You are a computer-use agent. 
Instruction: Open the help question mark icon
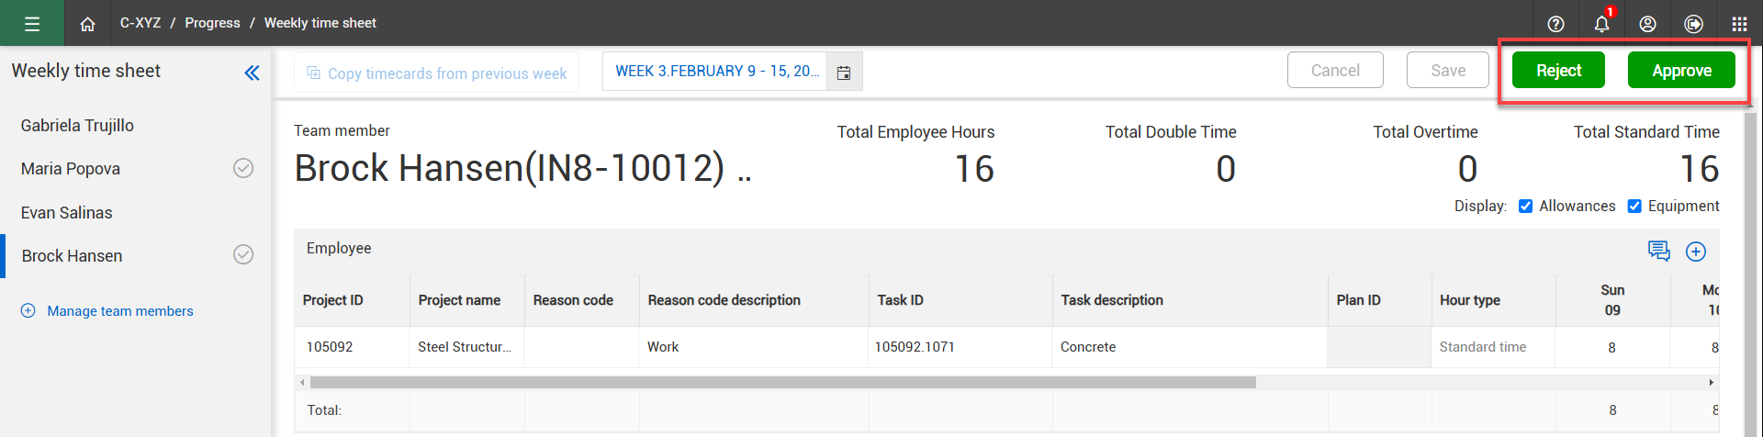pyautogui.click(x=1555, y=24)
